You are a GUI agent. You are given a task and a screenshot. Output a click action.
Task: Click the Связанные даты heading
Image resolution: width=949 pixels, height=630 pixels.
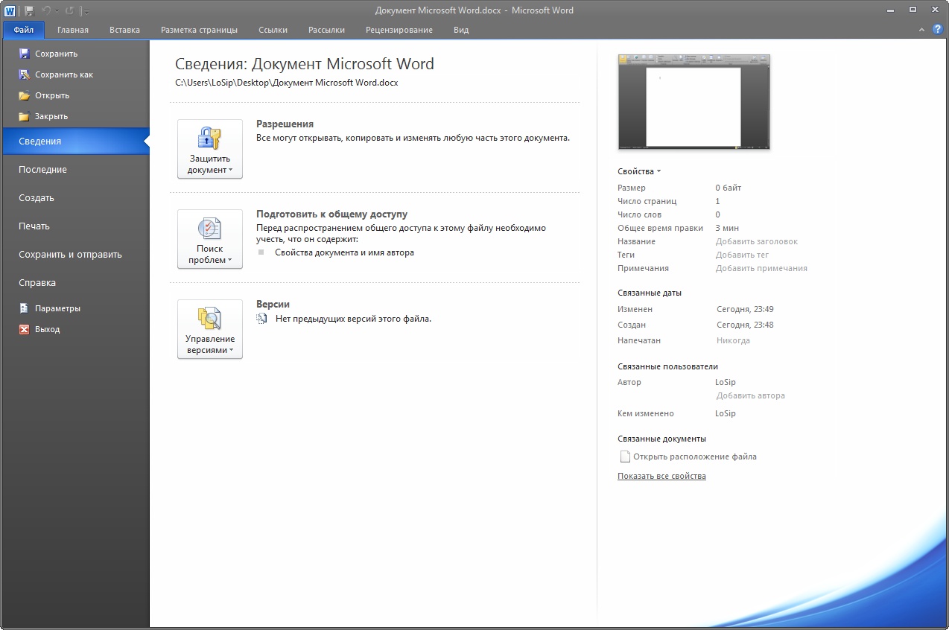[x=650, y=293]
